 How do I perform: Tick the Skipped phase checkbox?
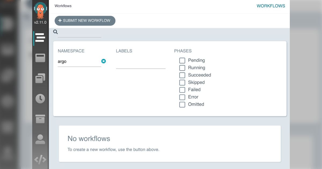182,82
